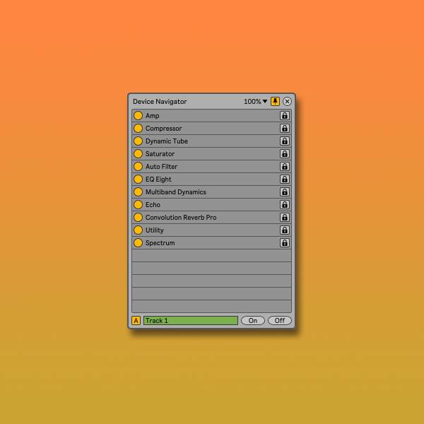
Task: Toggle the Auto Filter activator circle
Action: pos(139,167)
